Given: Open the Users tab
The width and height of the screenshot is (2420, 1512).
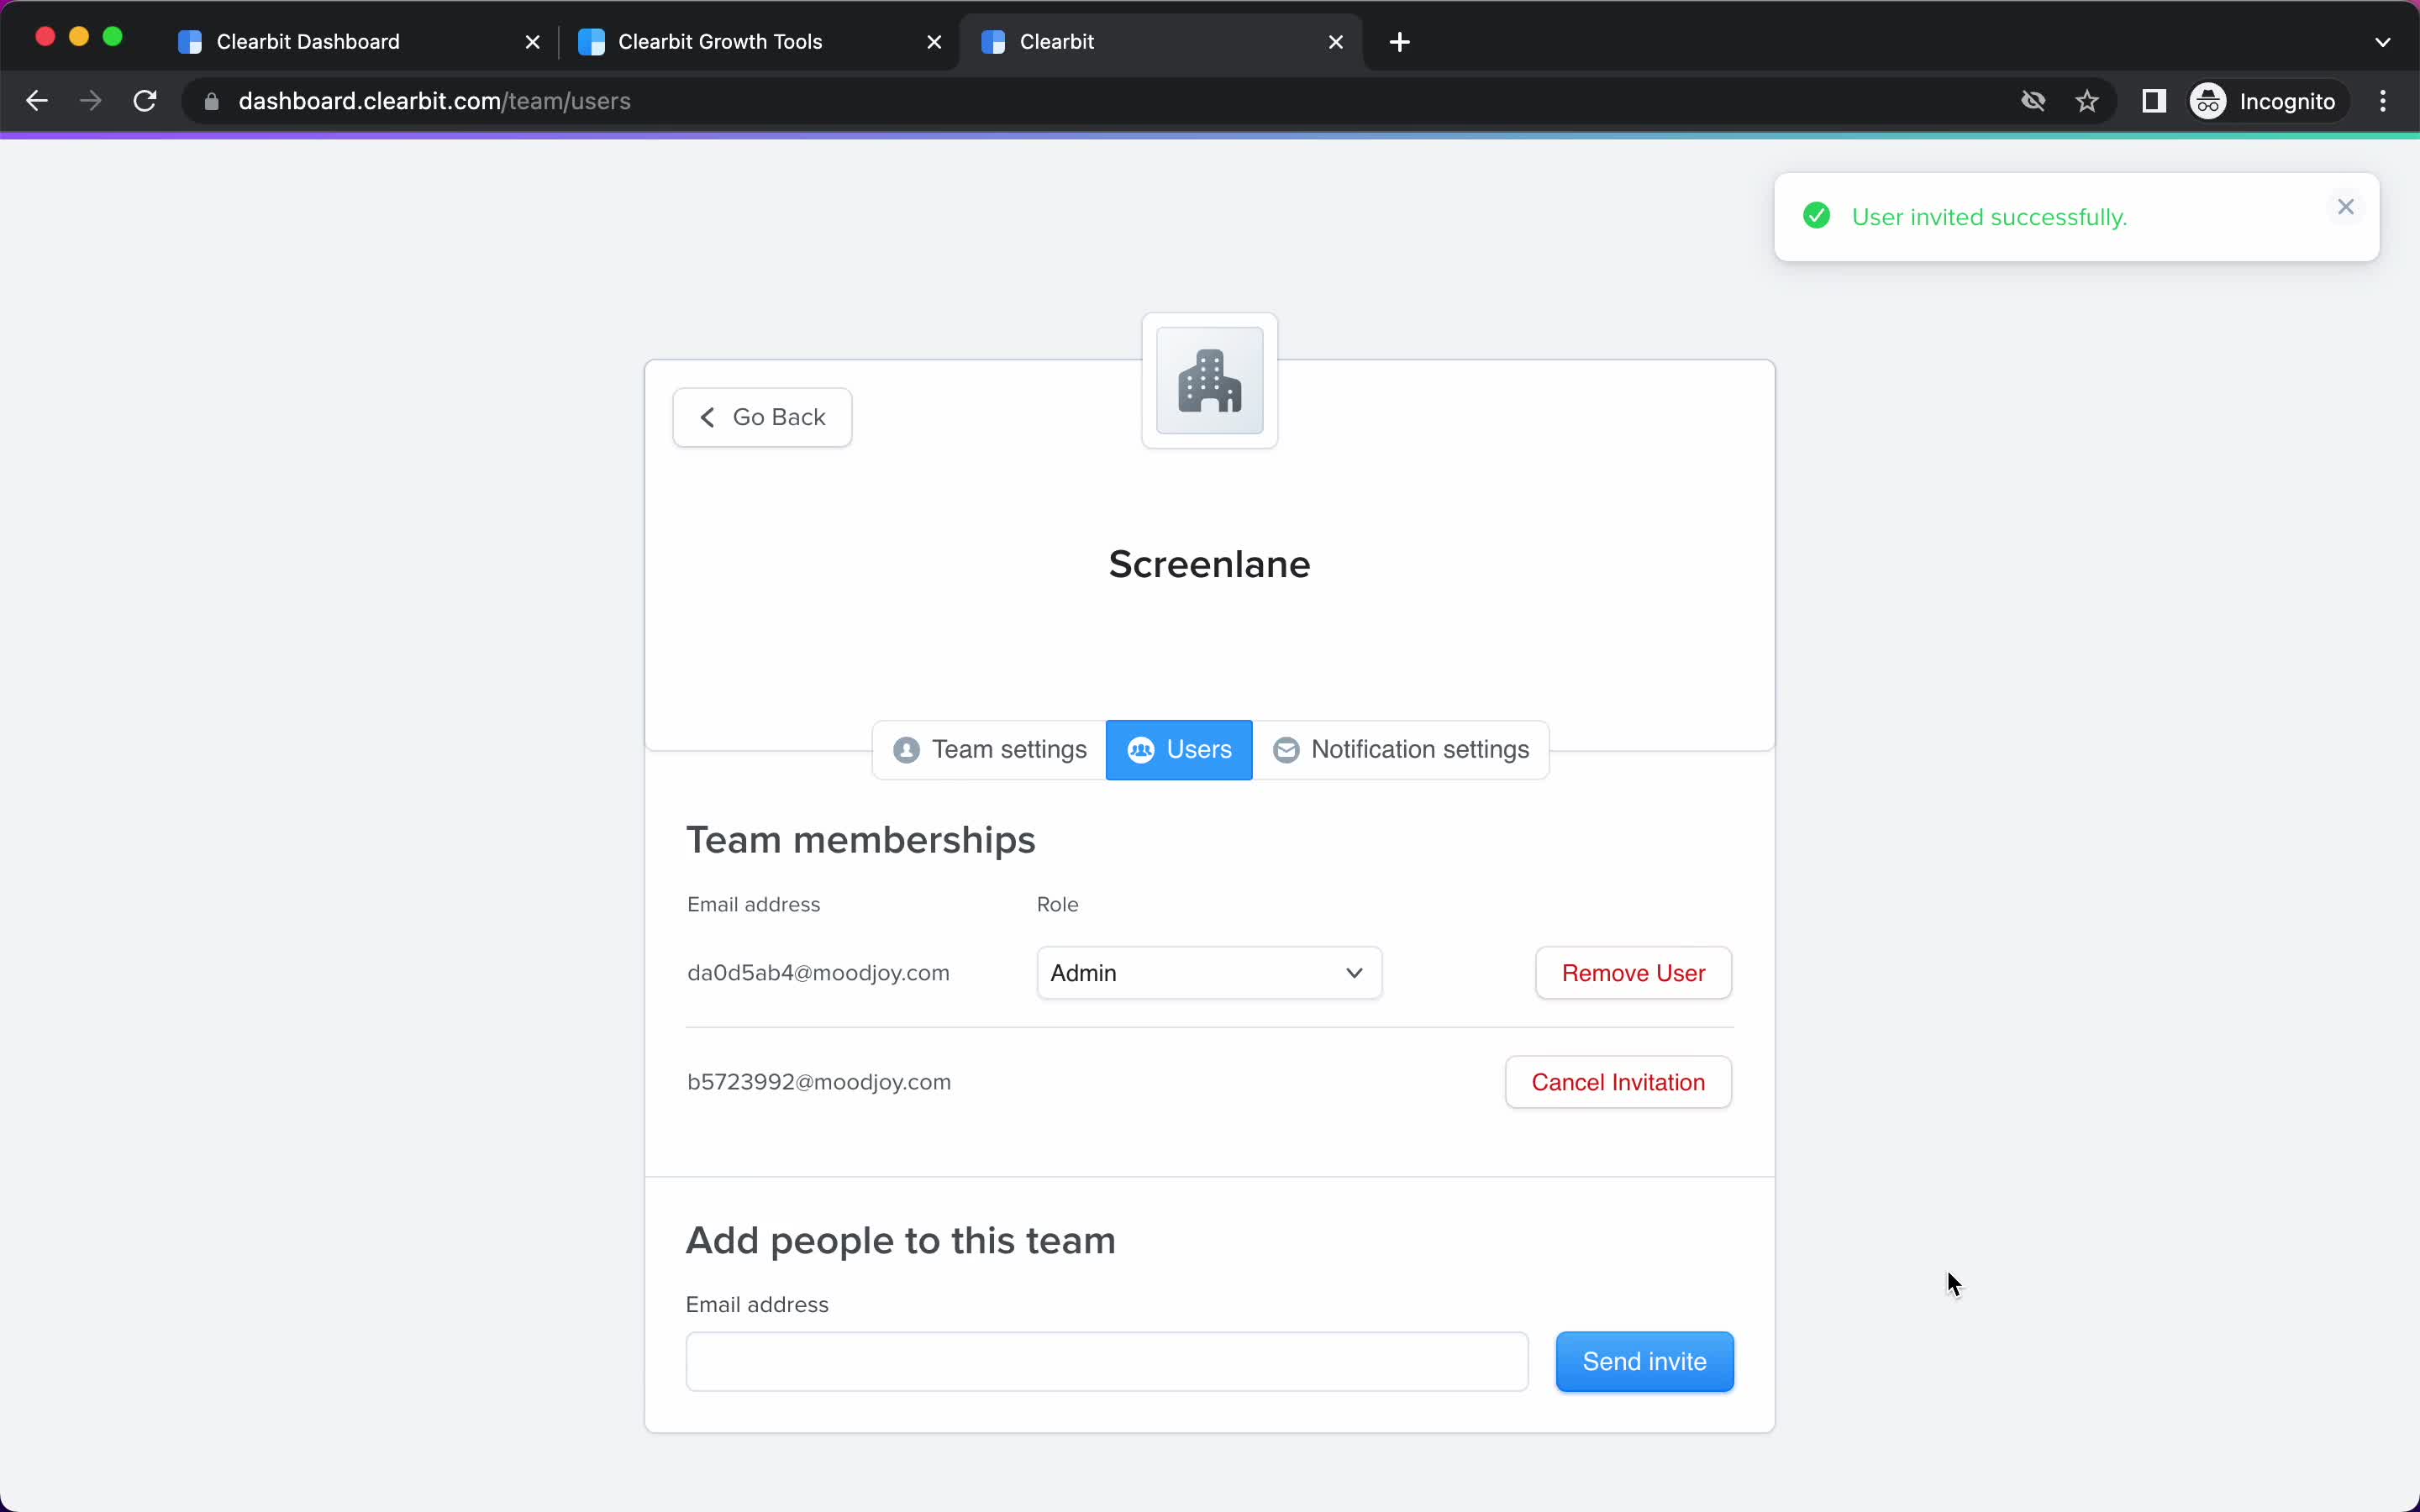Looking at the screenshot, I should pyautogui.click(x=1180, y=749).
